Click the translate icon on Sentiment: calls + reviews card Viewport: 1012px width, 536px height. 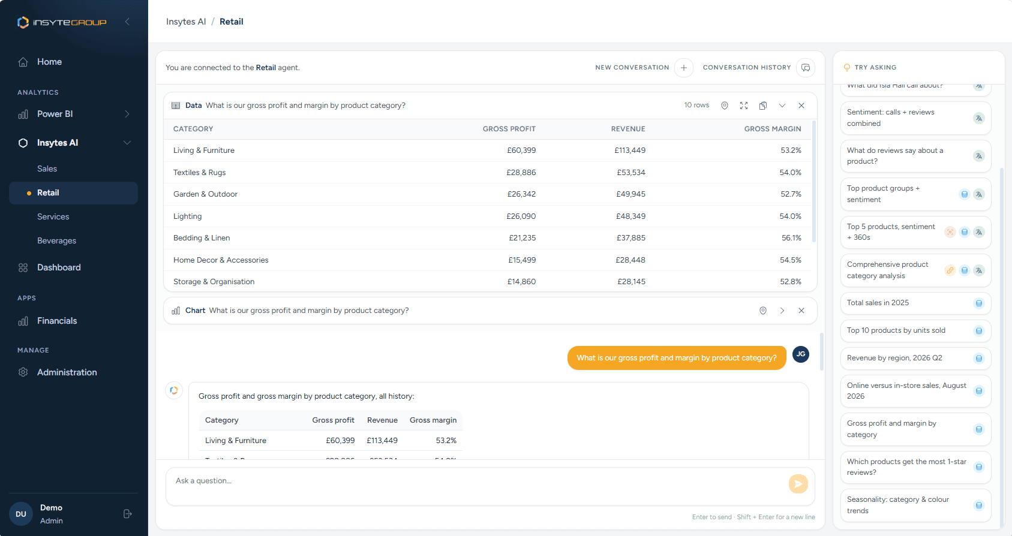(x=979, y=118)
